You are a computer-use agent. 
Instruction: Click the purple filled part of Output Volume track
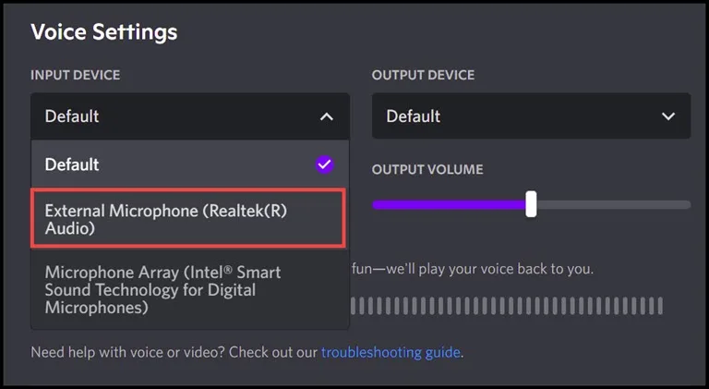449,205
